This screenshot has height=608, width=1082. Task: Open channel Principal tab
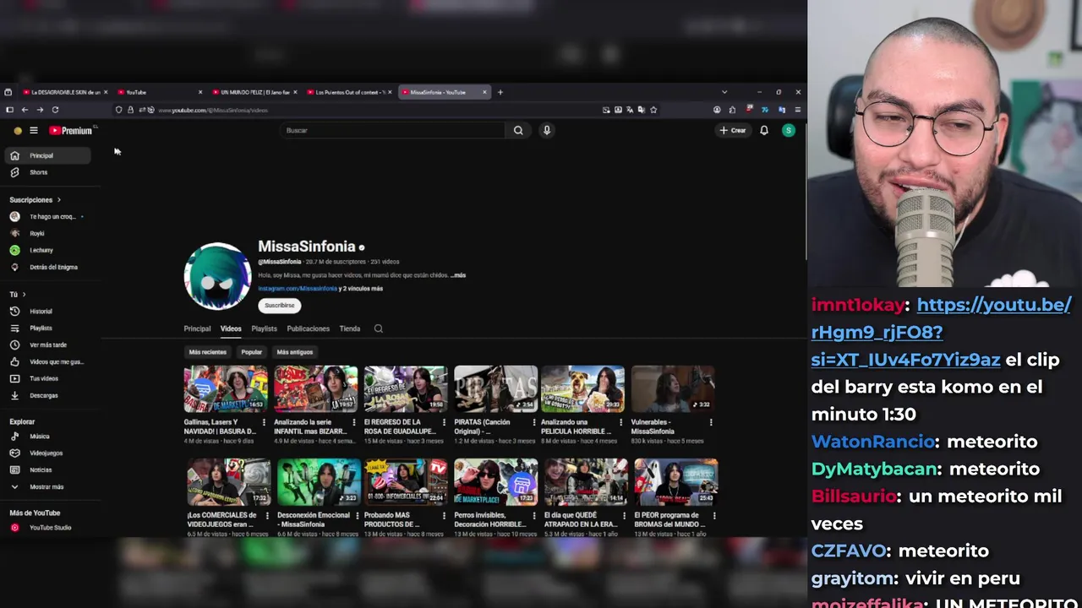tap(197, 328)
